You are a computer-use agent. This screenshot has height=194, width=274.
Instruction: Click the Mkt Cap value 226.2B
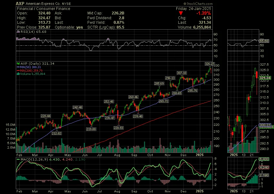pyautogui.click(x=118, y=13)
